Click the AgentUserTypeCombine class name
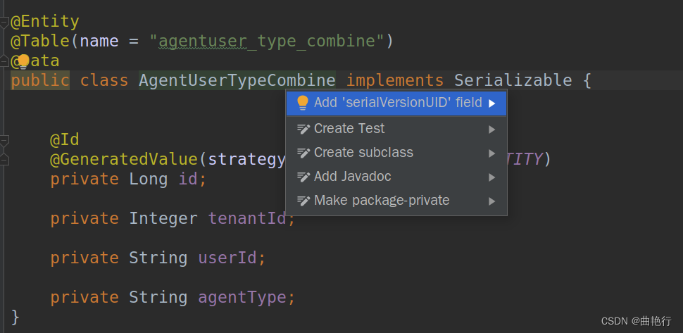Image resolution: width=683 pixels, height=333 pixels. [237, 80]
